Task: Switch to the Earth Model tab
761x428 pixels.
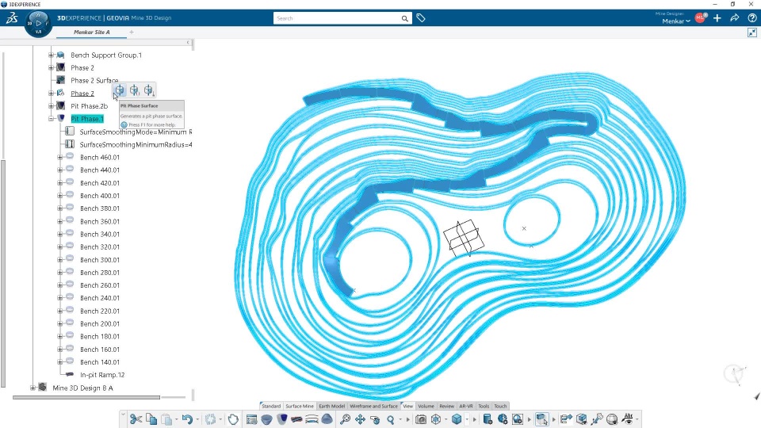Action: click(x=331, y=406)
